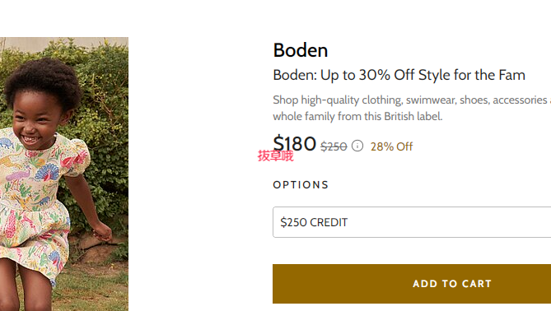
Task: Click the red Chinese watermark text
Action: [x=275, y=155]
